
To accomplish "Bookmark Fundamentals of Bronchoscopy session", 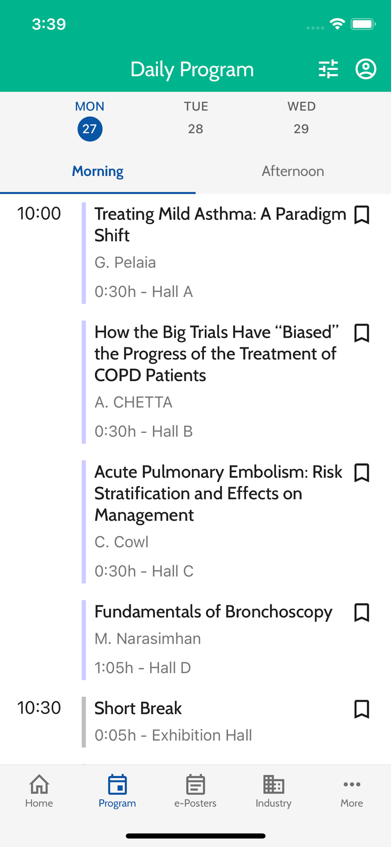I will coord(362,612).
